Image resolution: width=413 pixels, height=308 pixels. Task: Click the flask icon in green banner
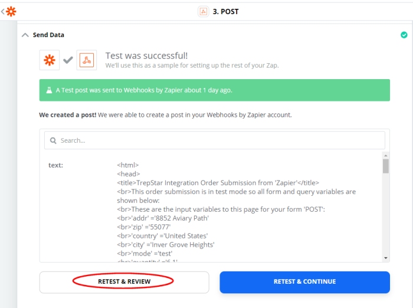[x=49, y=90]
